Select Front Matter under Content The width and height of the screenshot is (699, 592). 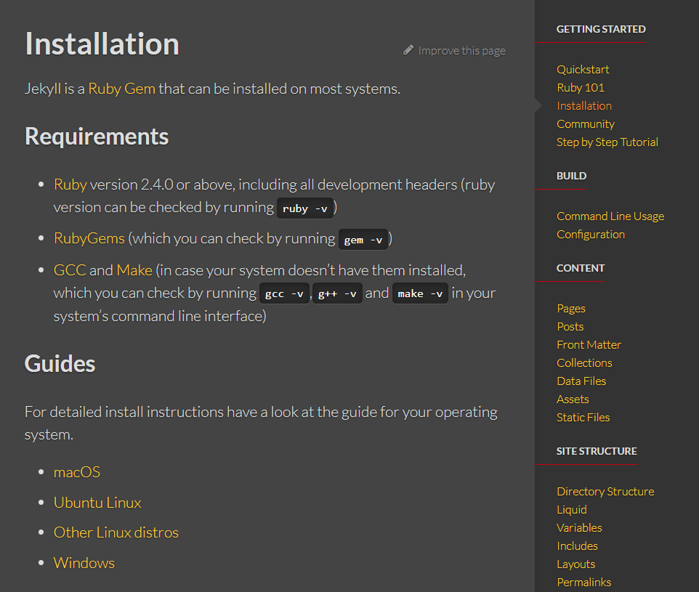(589, 344)
